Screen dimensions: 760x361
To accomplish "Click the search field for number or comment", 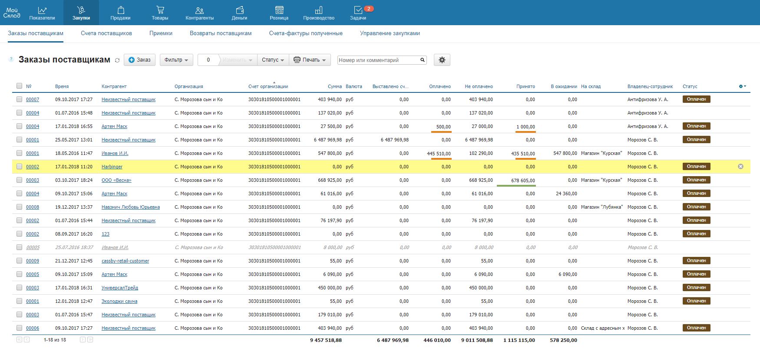I will 378,60.
